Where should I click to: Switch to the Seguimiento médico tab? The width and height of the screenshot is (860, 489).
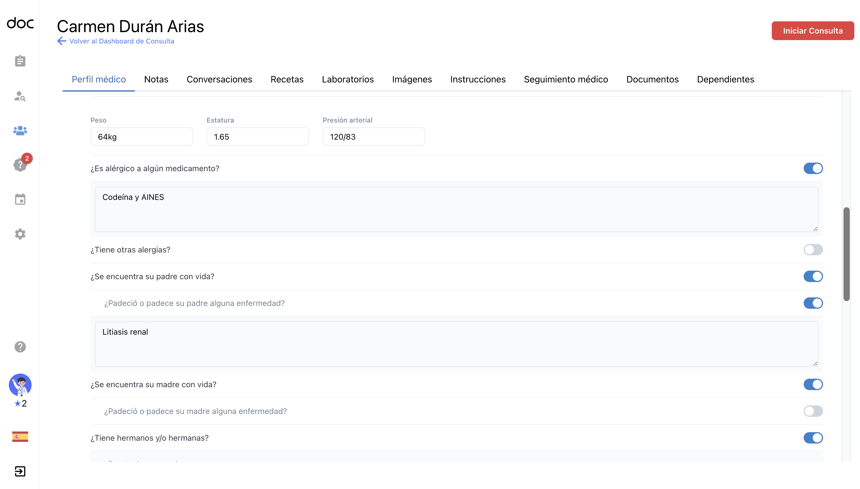tap(566, 80)
